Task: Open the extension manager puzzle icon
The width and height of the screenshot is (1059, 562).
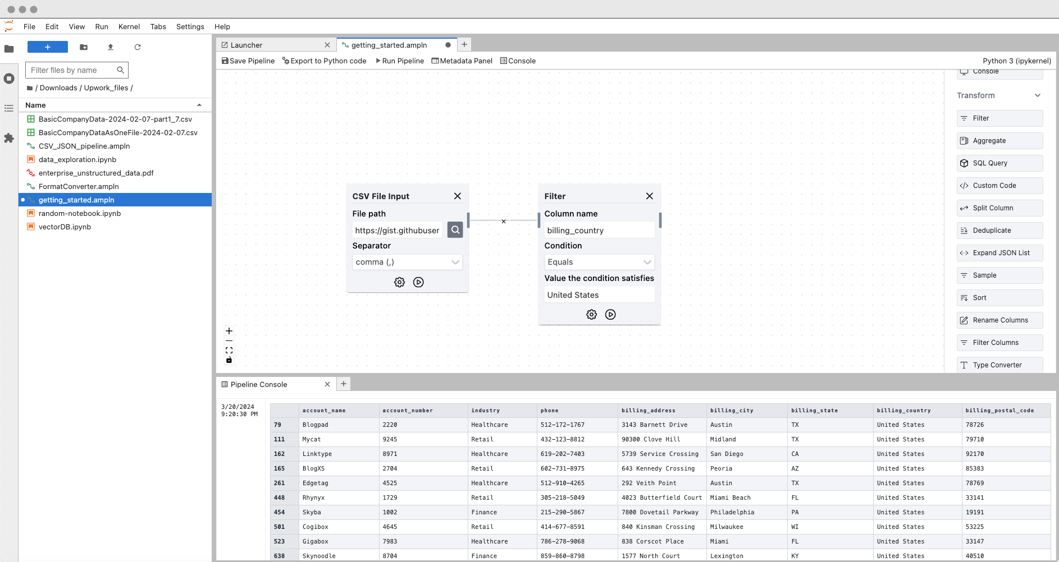Action: tap(9, 138)
